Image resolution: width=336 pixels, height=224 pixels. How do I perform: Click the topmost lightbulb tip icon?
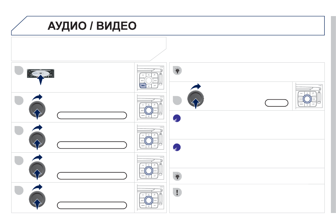pos(177,71)
